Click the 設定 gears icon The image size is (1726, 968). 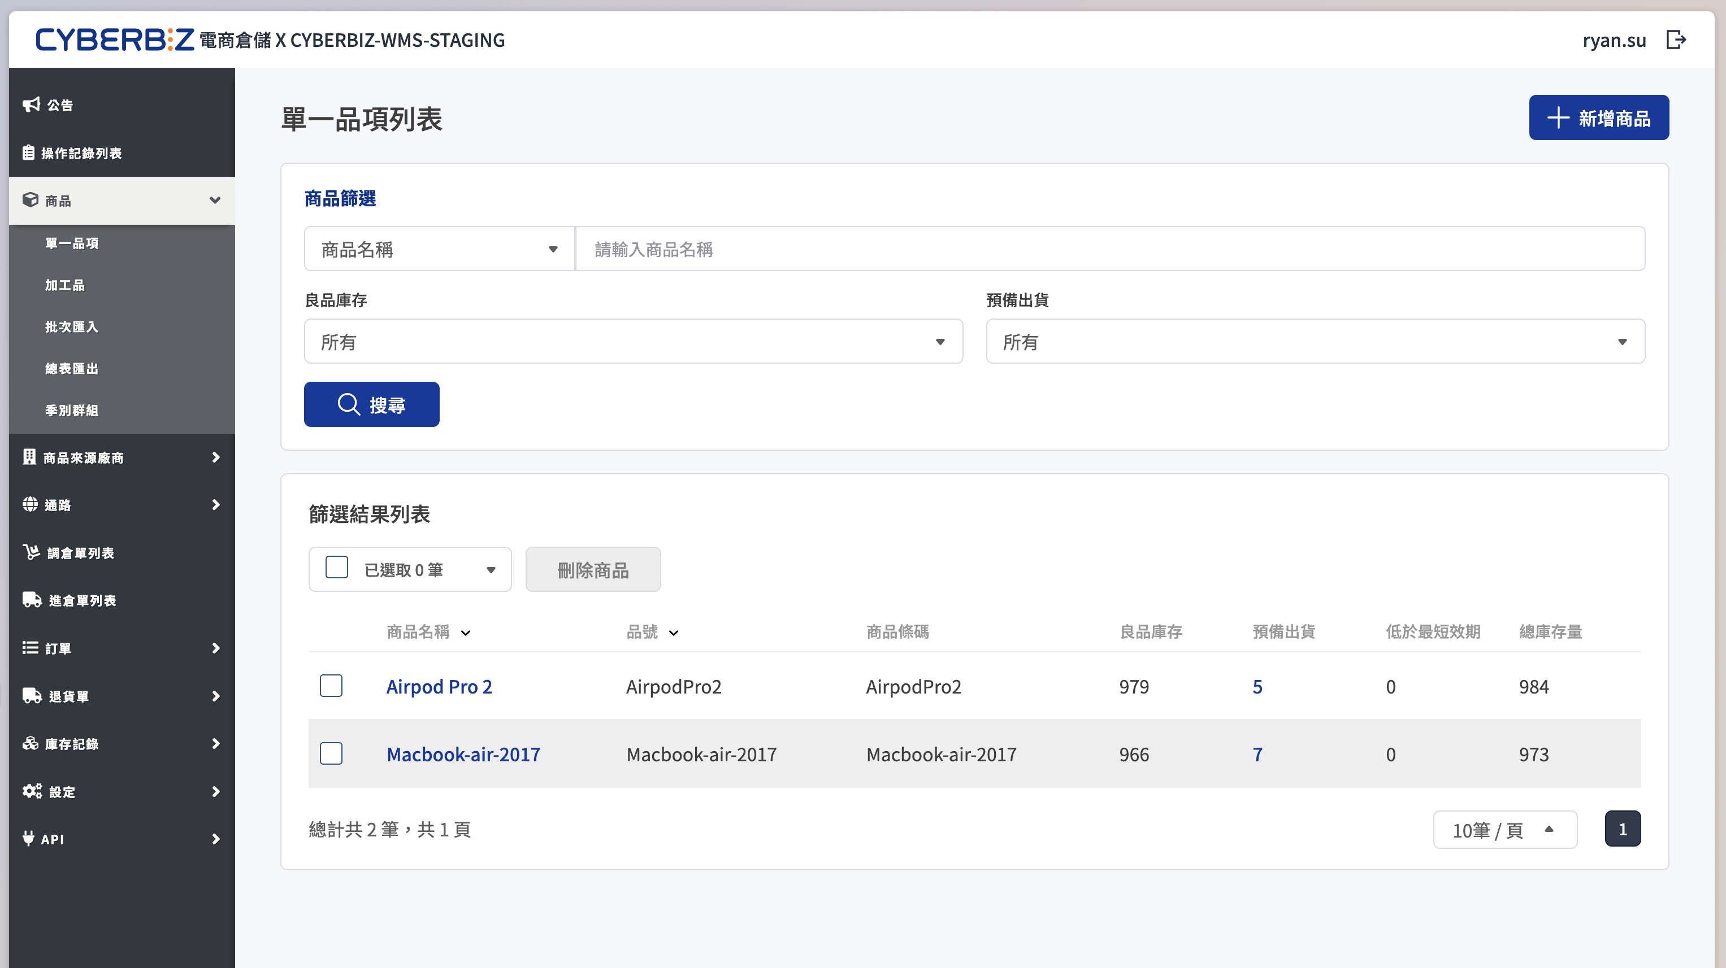pos(32,791)
